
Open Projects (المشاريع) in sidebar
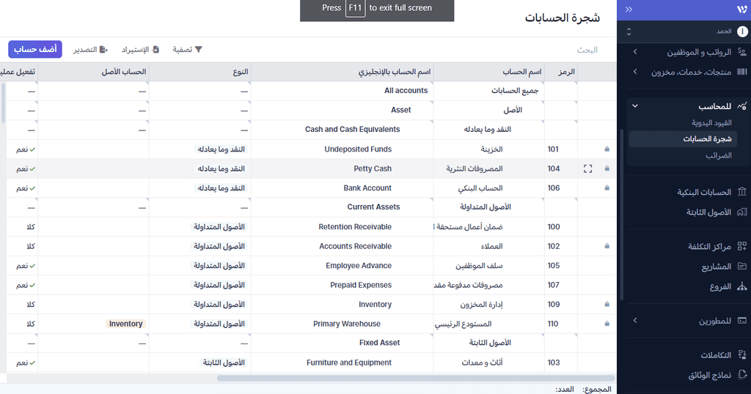tap(716, 267)
